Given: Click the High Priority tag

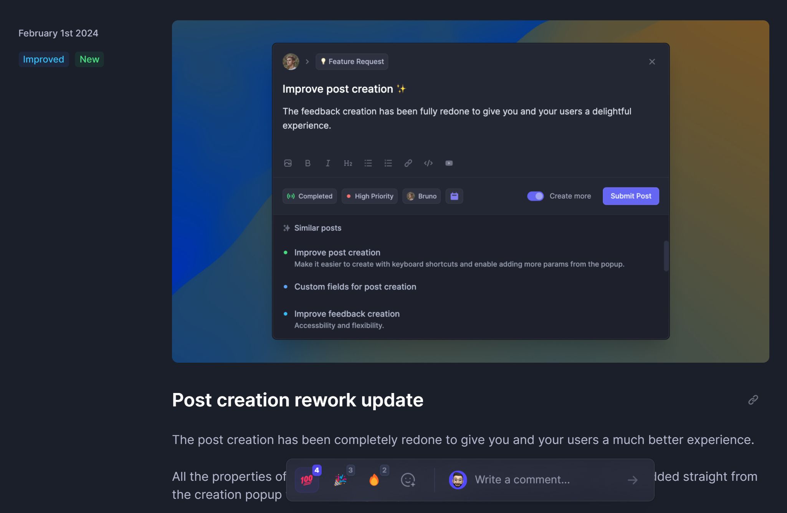Looking at the screenshot, I should [x=369, y=196].
